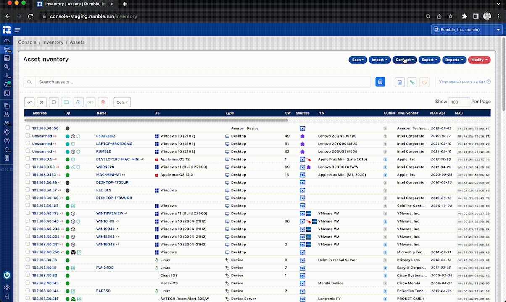Open the Rumble, Inc. (admin) organization selector

(x=466, y=30)
